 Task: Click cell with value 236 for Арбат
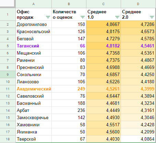(x=69, y=110)
